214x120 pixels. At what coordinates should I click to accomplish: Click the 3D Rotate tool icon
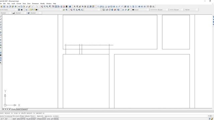click(x=151, y=6)
